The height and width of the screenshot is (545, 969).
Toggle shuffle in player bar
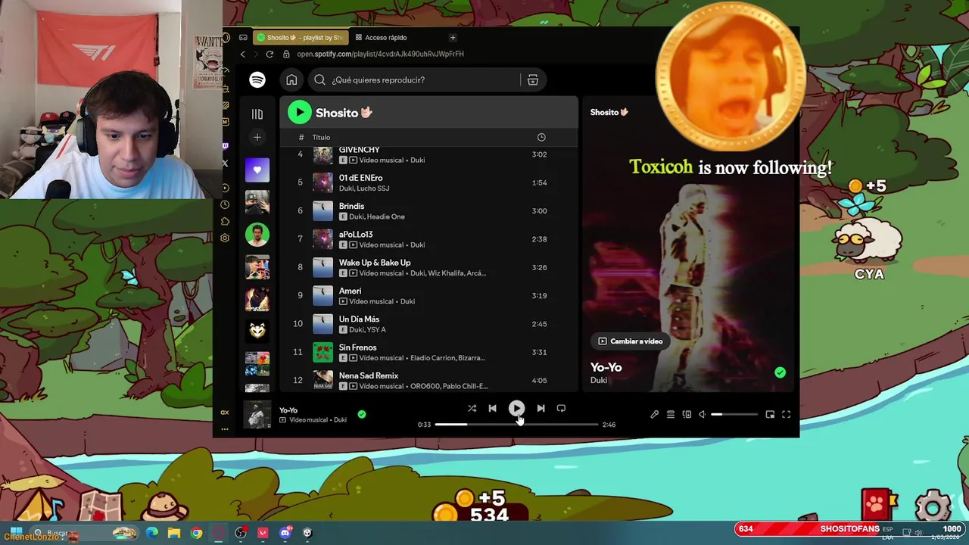[472, 408]
